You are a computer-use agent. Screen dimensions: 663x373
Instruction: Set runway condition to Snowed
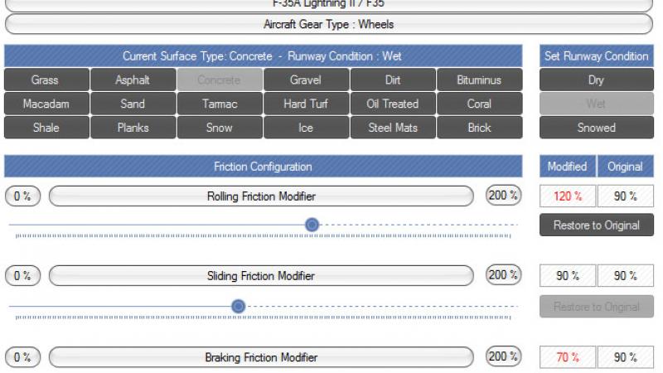click(x=597, y=128)
